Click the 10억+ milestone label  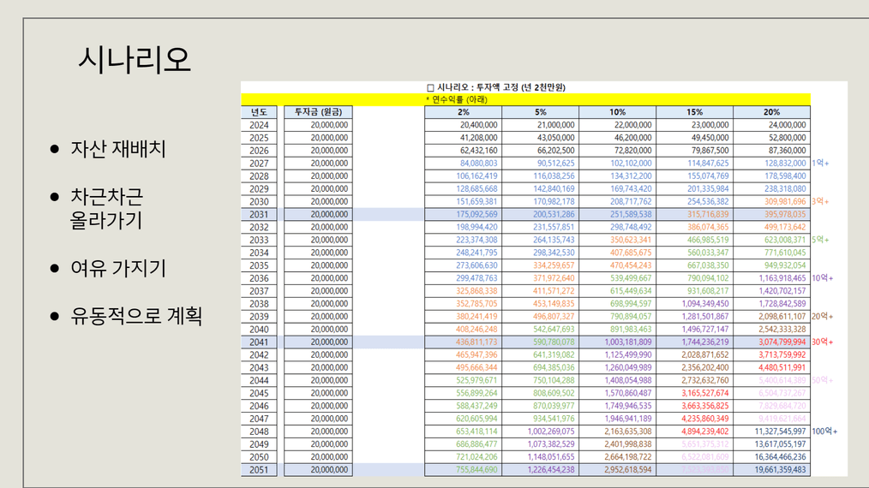coord(823,278)
